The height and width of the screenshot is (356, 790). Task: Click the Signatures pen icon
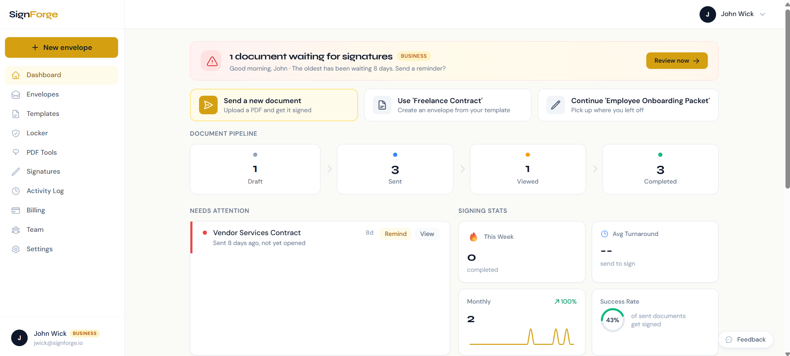(16, 172)
